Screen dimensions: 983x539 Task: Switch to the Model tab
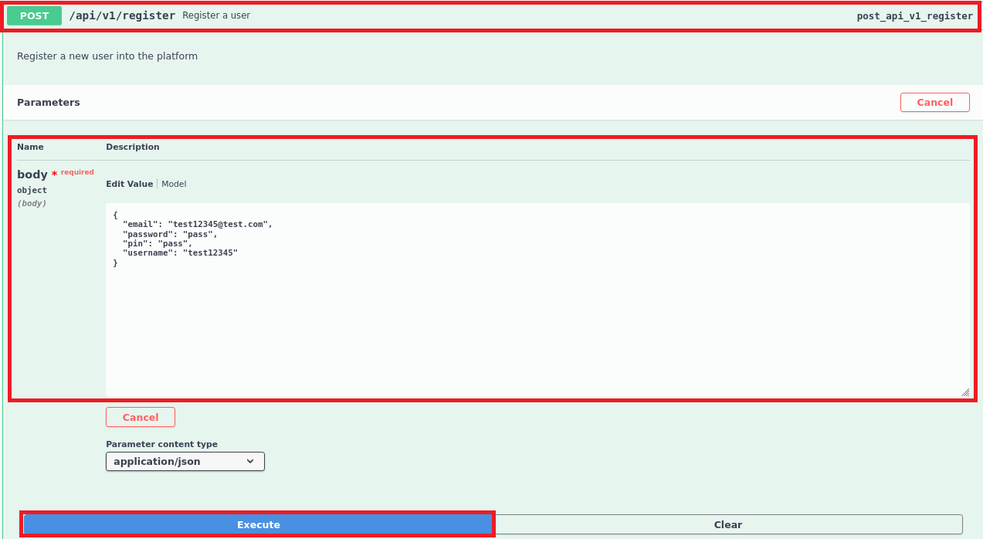[x=174, y=184]
